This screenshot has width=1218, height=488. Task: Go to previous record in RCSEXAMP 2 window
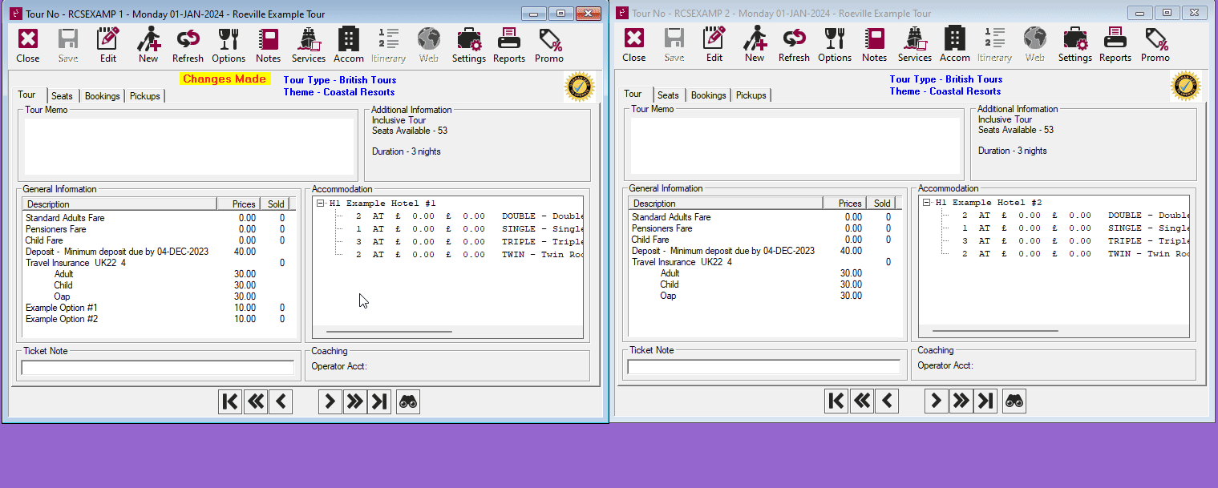(886, 401)
